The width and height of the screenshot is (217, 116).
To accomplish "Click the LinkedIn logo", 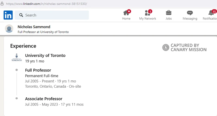I will click(x=8, y=15).
